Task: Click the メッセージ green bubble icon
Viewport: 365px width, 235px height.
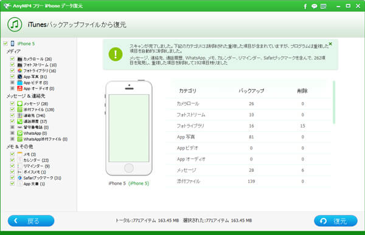Action: 20,104
